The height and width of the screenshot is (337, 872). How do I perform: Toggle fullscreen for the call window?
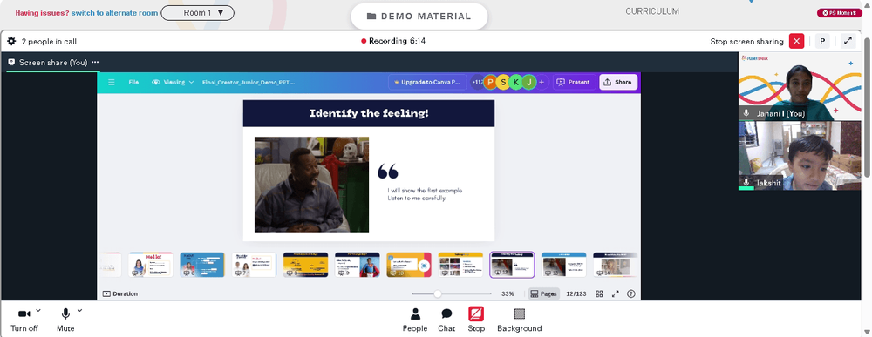(x=848, y=41)
